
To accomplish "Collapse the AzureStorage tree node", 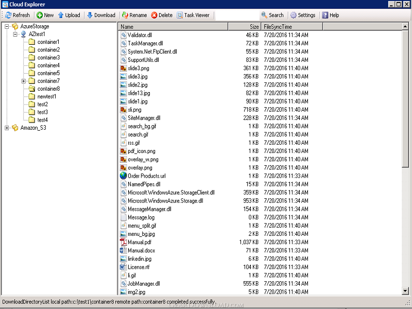I will [7, 26].
